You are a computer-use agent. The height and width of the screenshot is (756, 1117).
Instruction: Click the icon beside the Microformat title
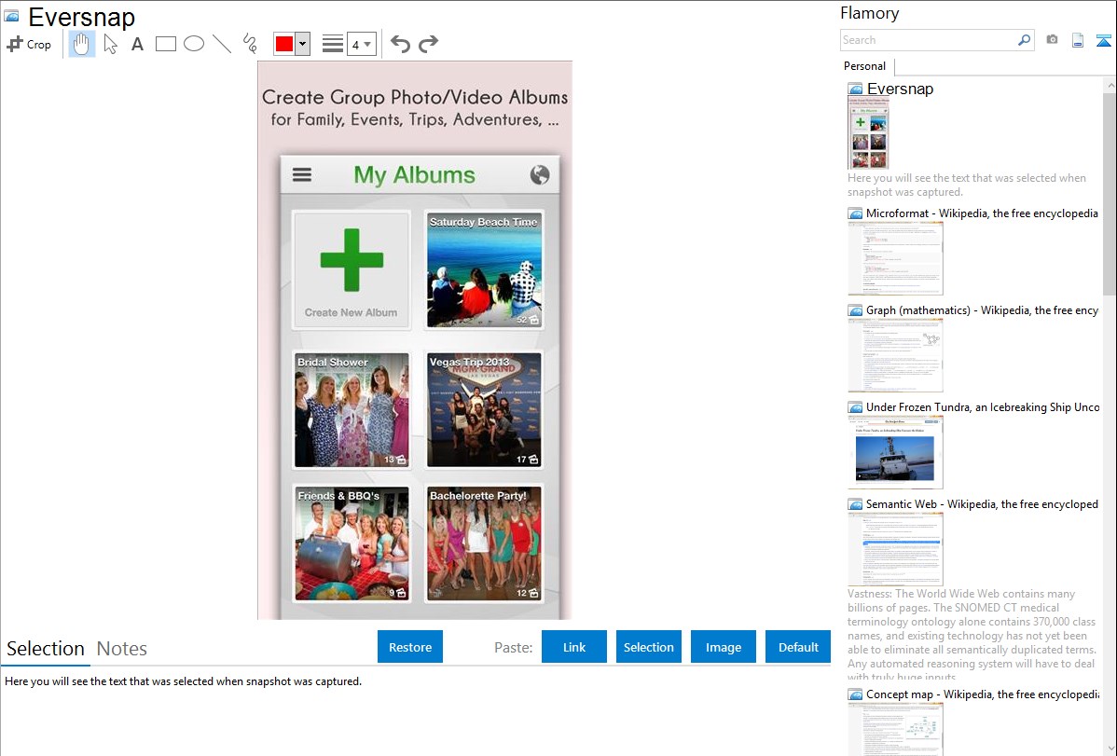(x=855, y=213)
